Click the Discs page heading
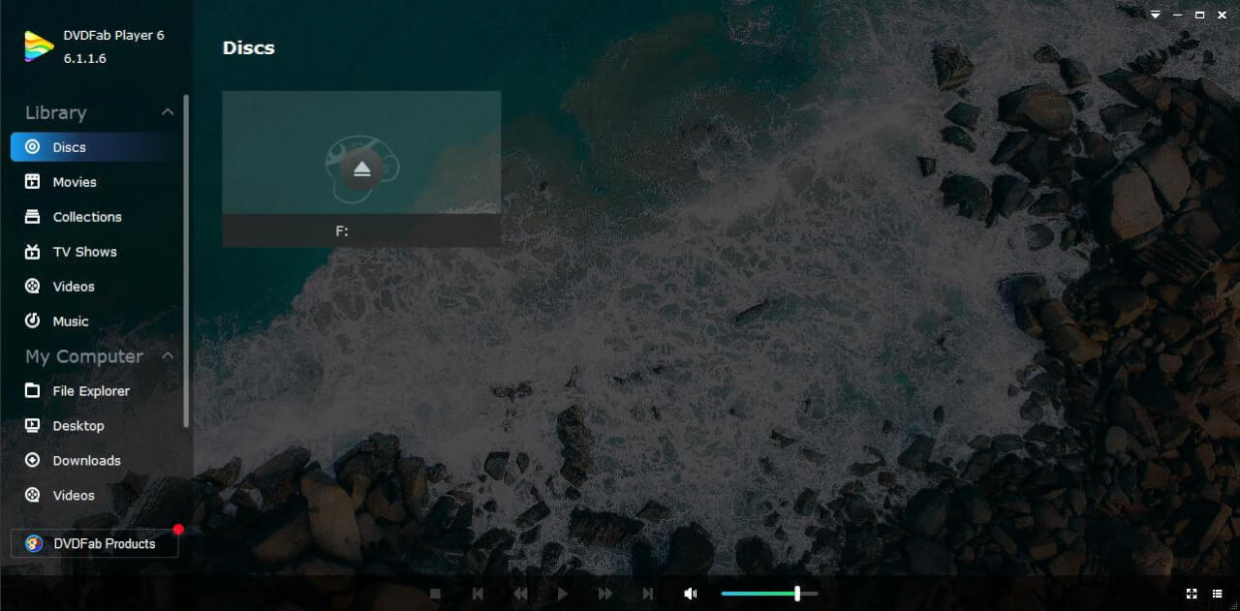 249,47
